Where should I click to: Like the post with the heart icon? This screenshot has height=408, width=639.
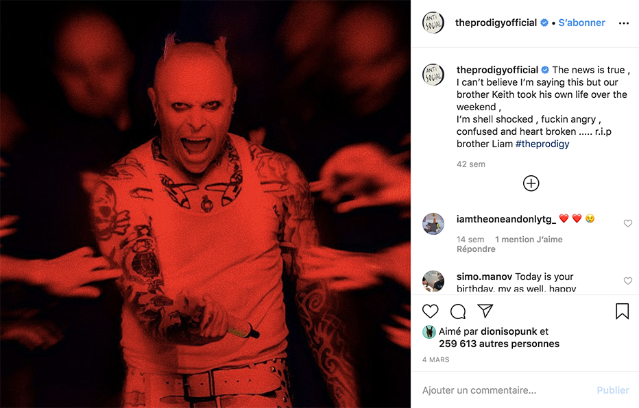[431, 311]
